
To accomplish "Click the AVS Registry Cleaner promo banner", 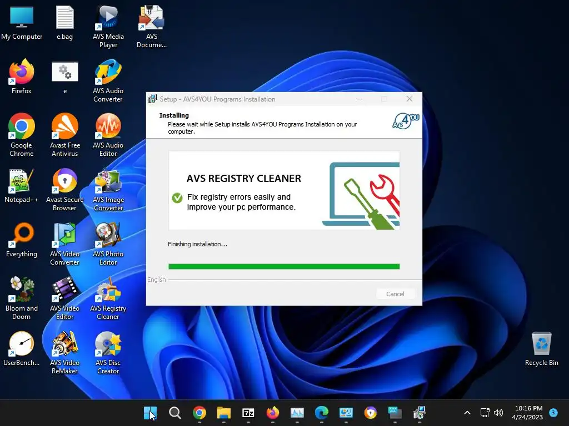I will click(x=284, y=191).
